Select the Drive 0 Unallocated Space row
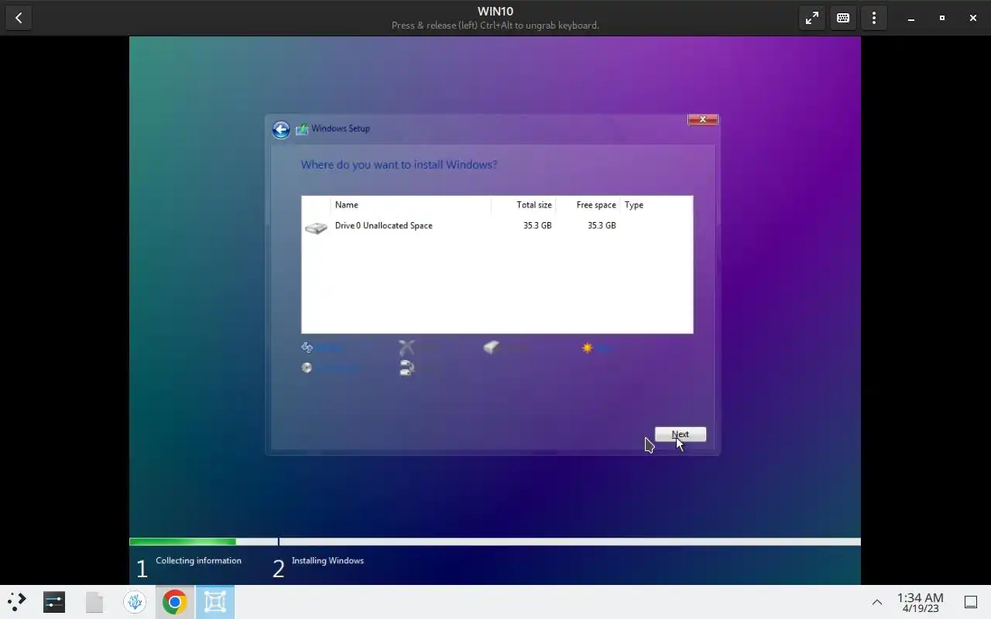Viewport: 991px width, 619px height. (497, 226)
